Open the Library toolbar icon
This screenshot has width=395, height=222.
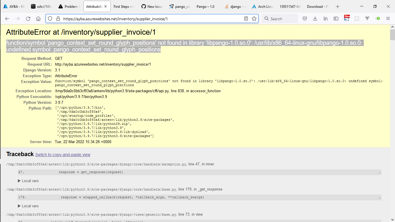(x=325, y=18)
